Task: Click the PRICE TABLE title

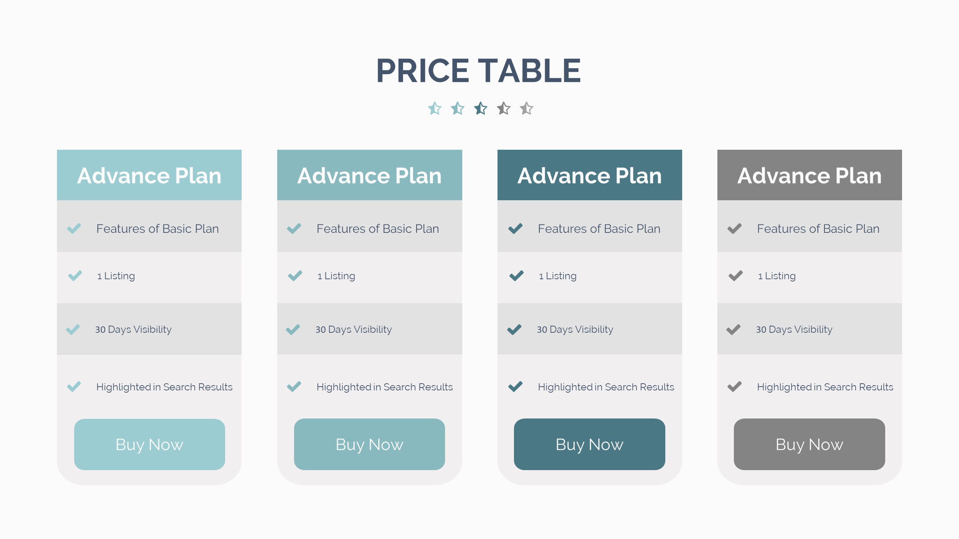Action: click(x=478, y=70)
